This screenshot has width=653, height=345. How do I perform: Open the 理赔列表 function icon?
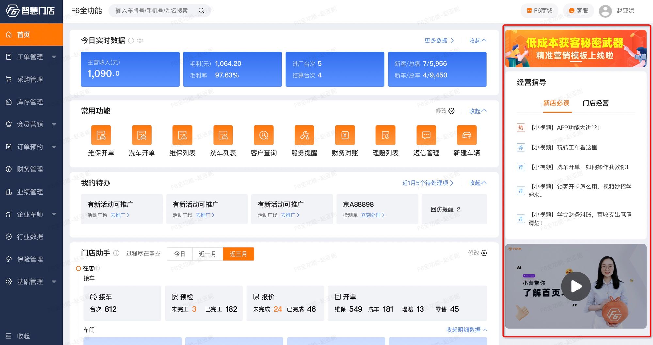[x=386, y=135]
